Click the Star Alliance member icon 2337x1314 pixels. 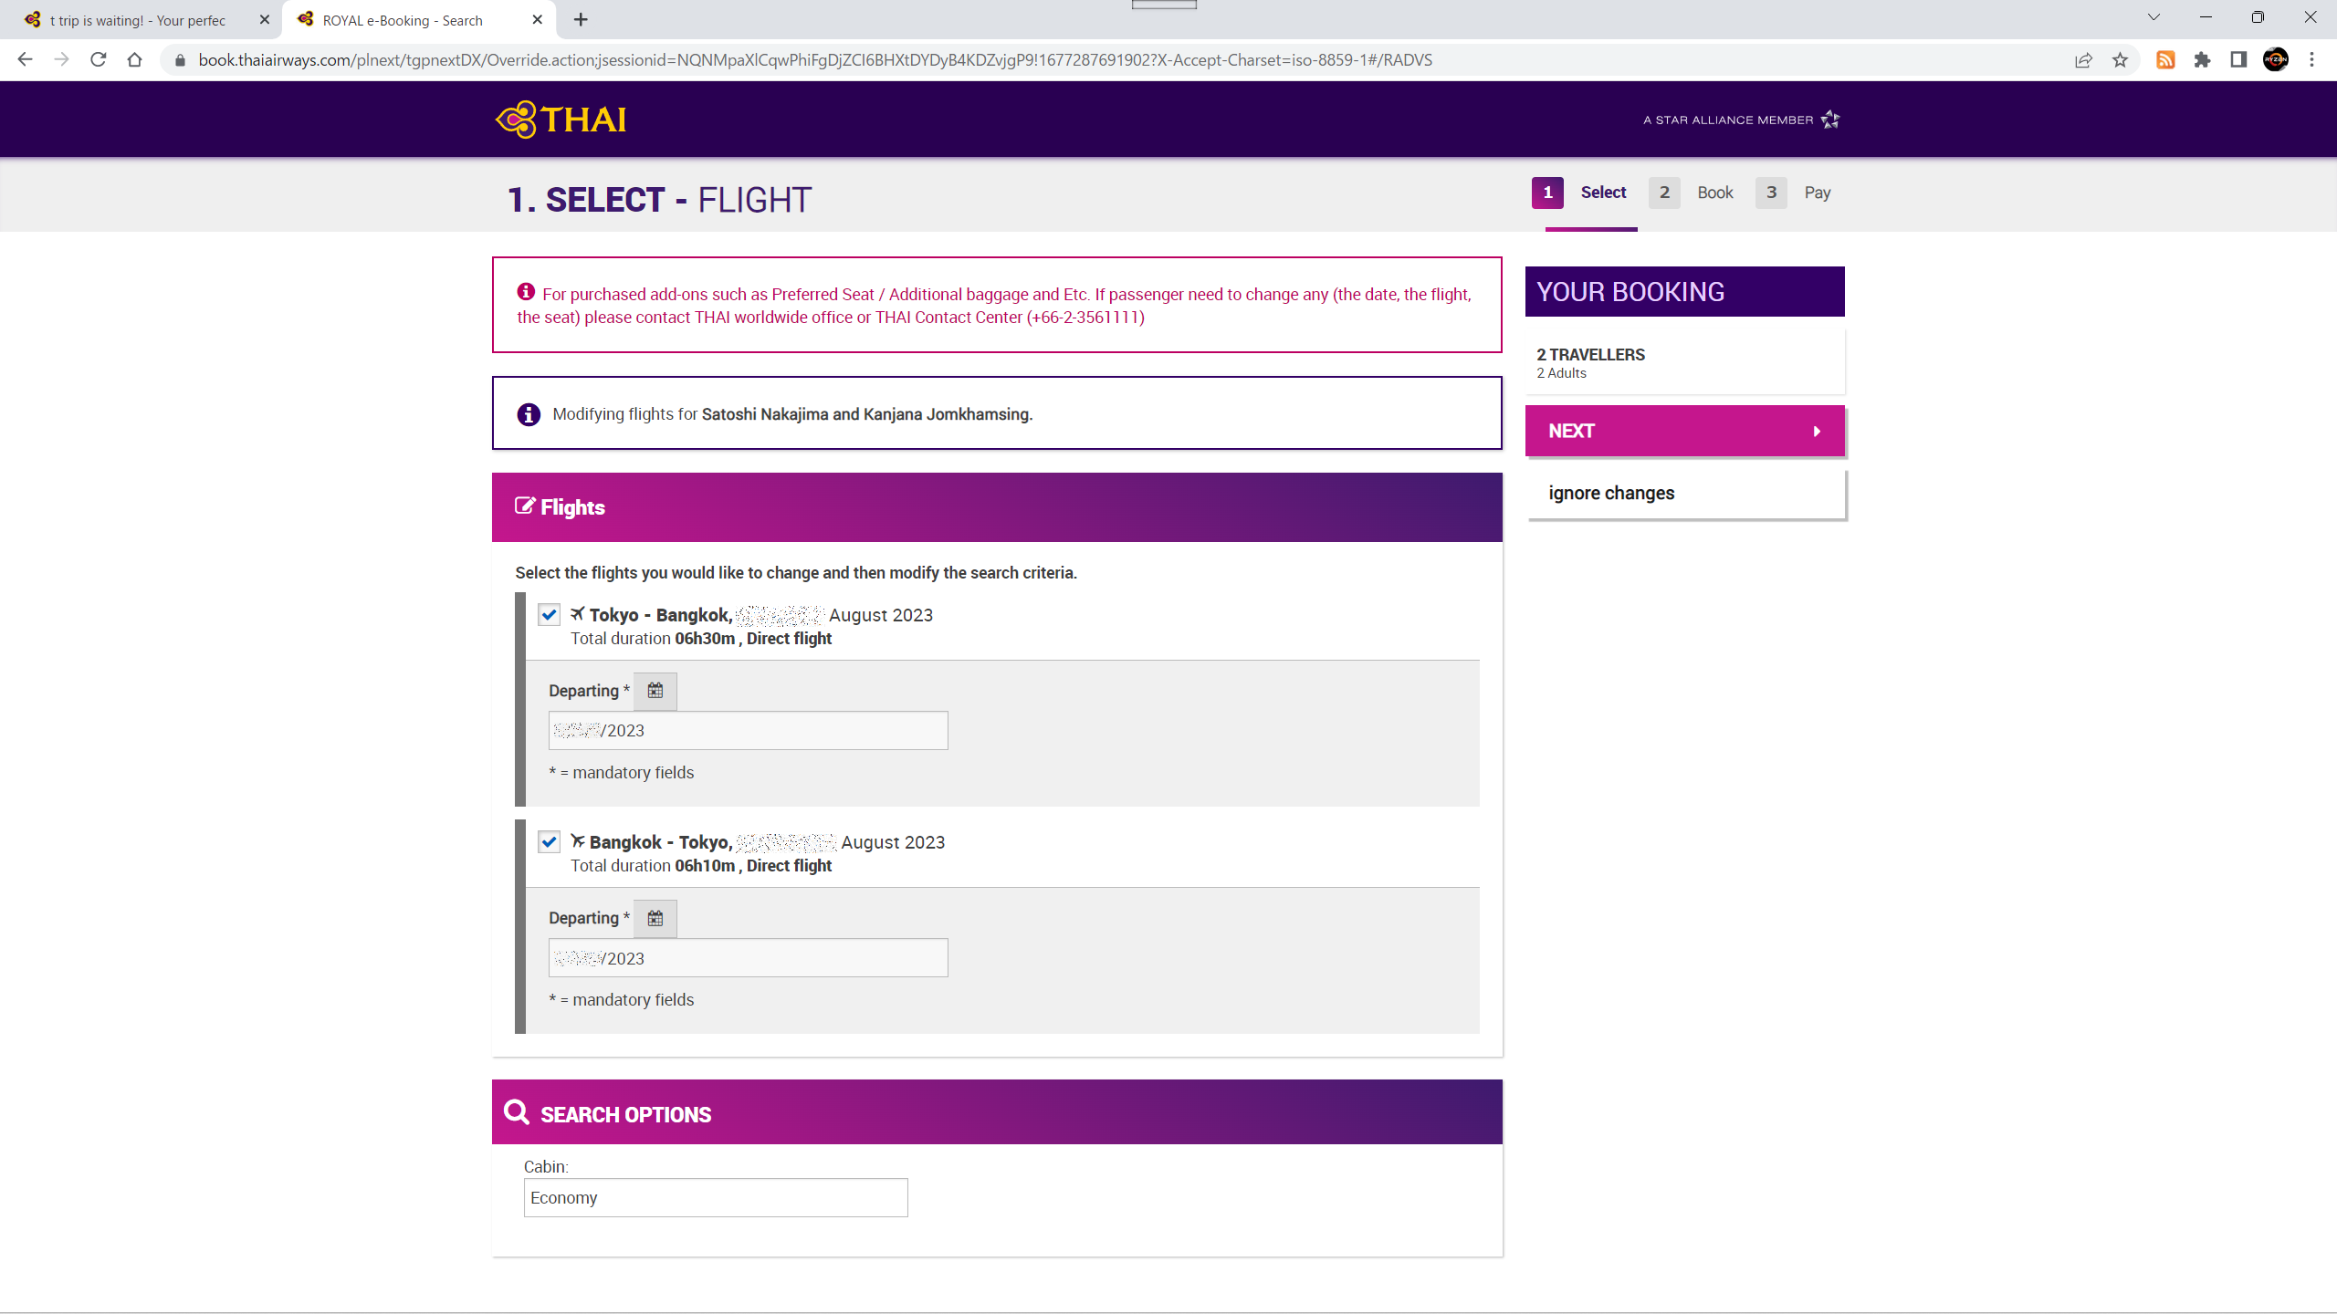click(1830, 120)
